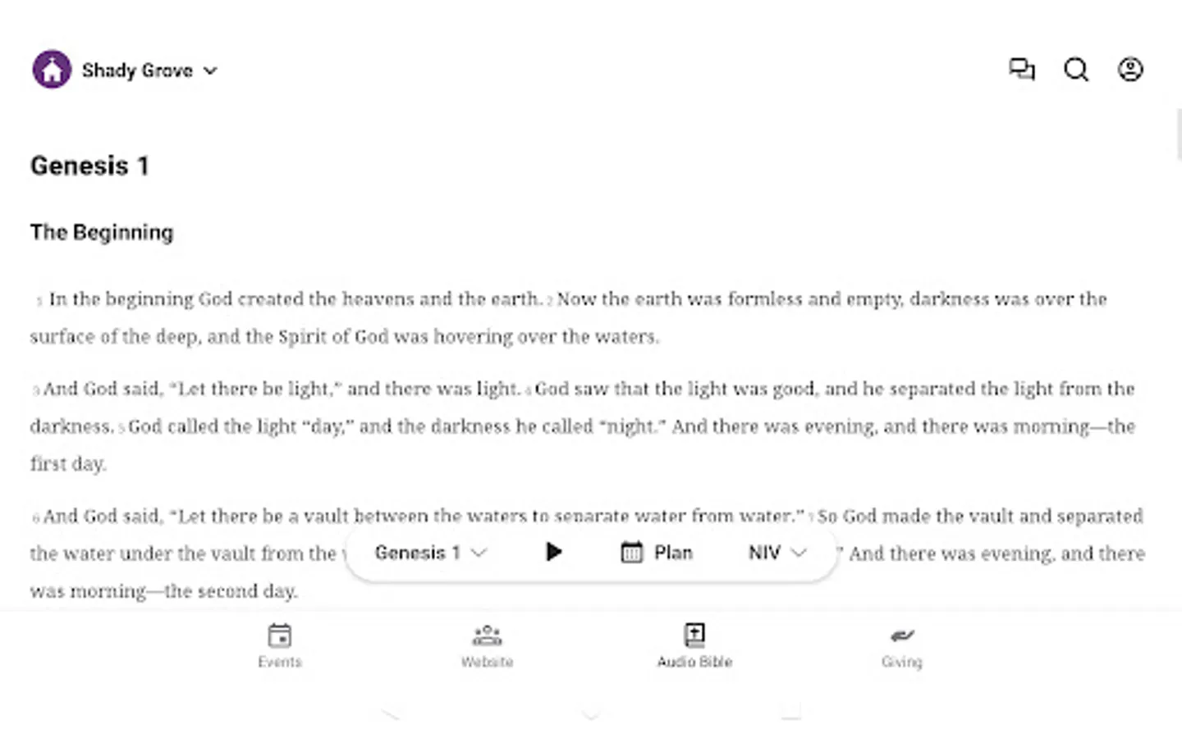Open the Events tab
Image resolution: width=1182 pixels, height=738 pixels.
(x=280, y=646)
